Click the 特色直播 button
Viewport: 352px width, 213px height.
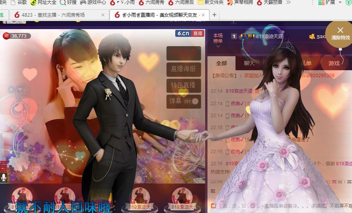point(183,85)
